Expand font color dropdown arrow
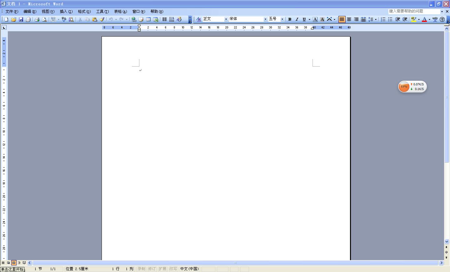The height and width of the screenshot is (272, 450). point(429,19)
